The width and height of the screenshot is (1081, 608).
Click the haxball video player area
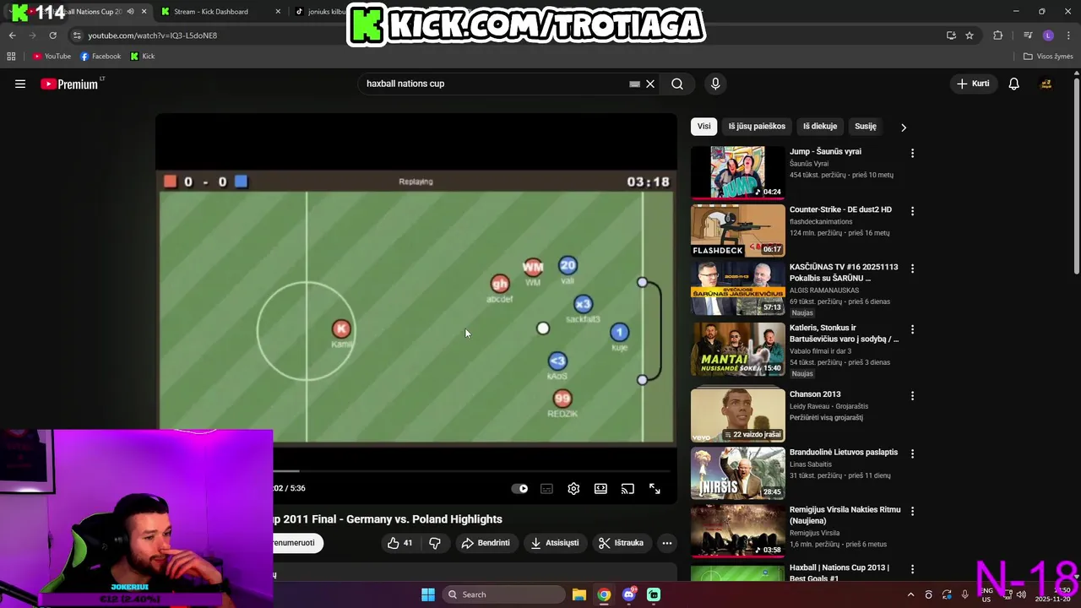coord(416,307)
